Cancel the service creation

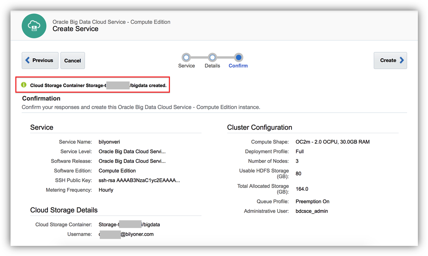pyautogui.click(x=73, y=60)
